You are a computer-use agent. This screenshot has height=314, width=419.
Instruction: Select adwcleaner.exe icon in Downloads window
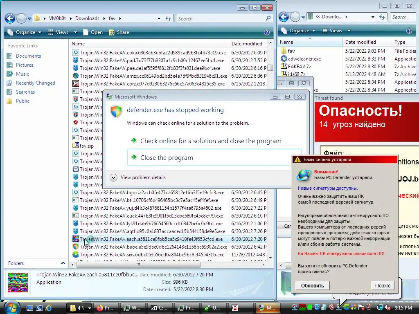[x=284, y=58]
